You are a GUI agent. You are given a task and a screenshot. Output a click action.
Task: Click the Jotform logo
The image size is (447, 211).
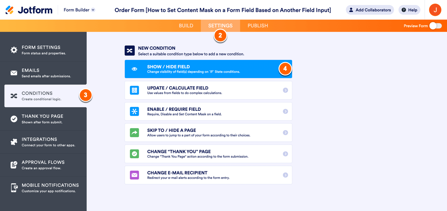pyautogui.click(x=29, y=10)
